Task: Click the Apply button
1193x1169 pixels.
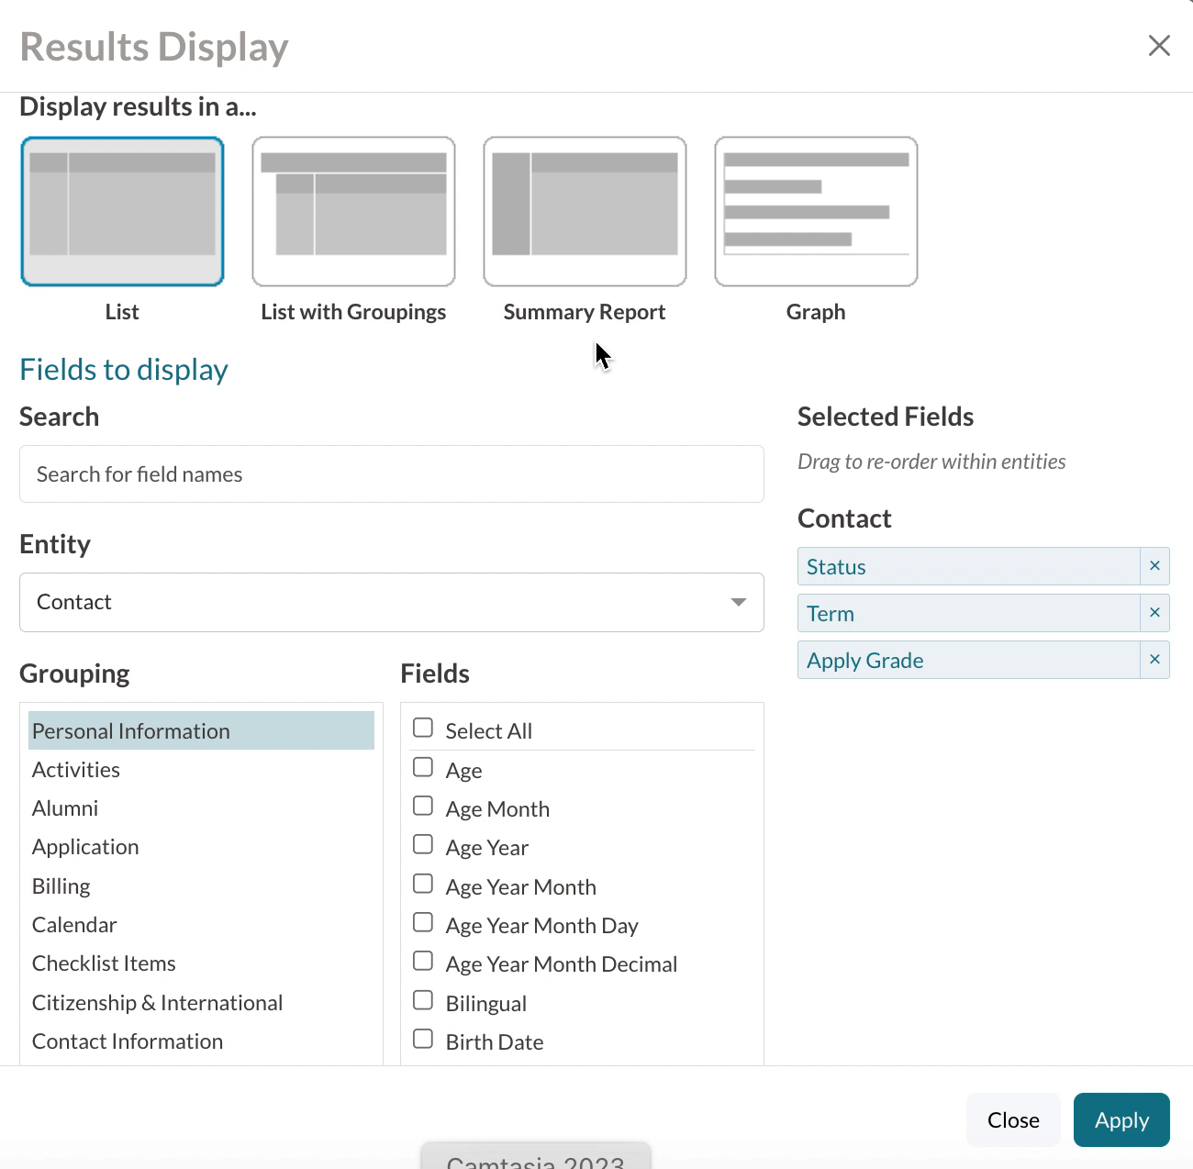Action: 1121,1119
